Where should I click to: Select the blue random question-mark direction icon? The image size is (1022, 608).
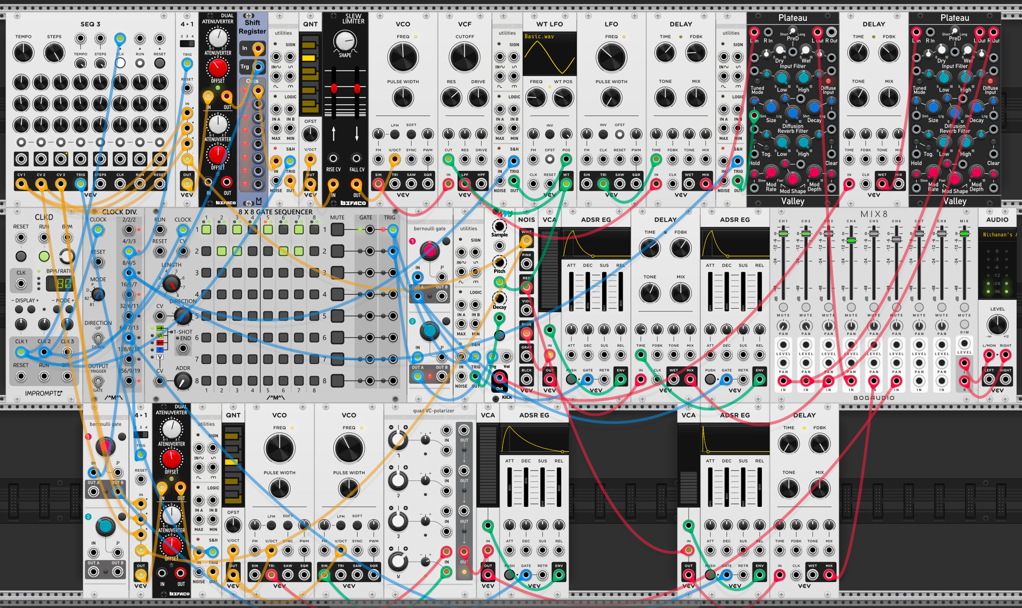click(160, 350)
